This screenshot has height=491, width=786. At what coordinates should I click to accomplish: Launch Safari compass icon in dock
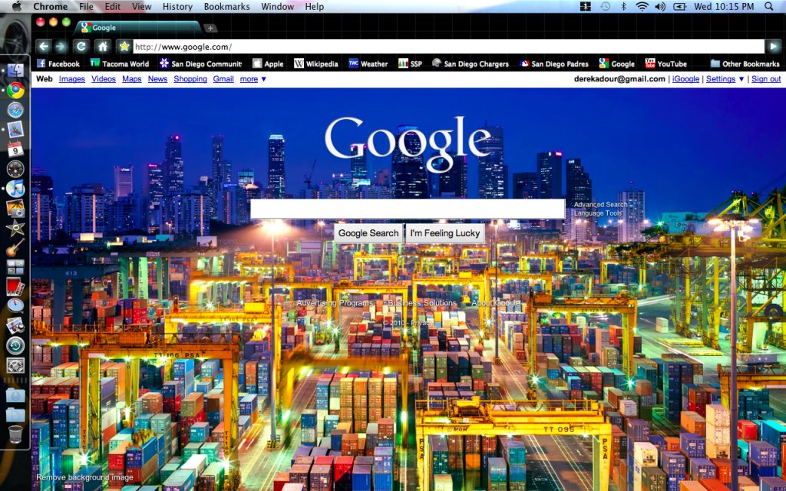[x=15, y=110]
